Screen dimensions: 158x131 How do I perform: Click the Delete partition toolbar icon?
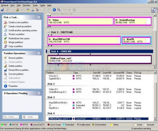[18, 10]
